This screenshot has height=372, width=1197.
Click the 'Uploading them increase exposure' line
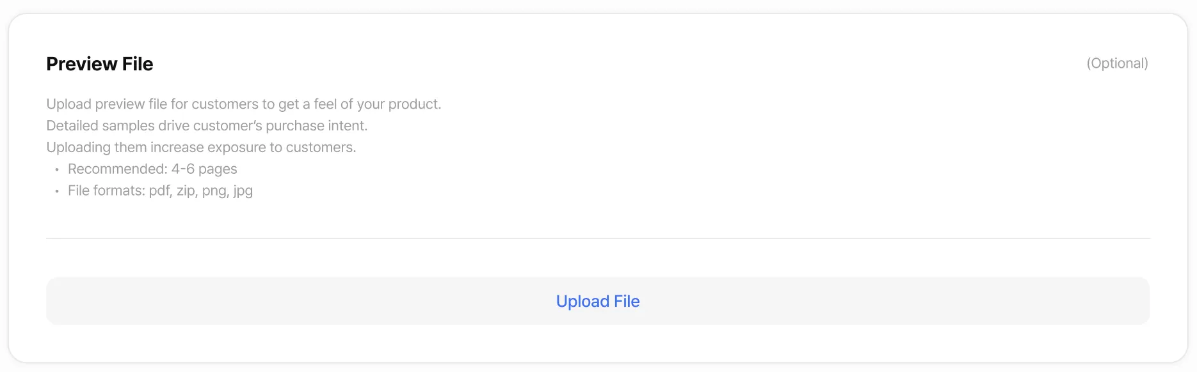tap(201, 148)
